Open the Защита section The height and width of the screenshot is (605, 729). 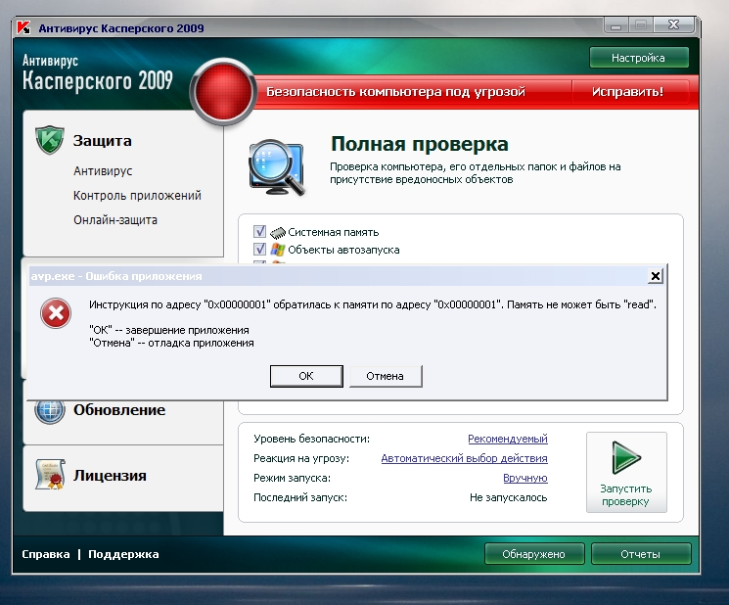[103, 140]
